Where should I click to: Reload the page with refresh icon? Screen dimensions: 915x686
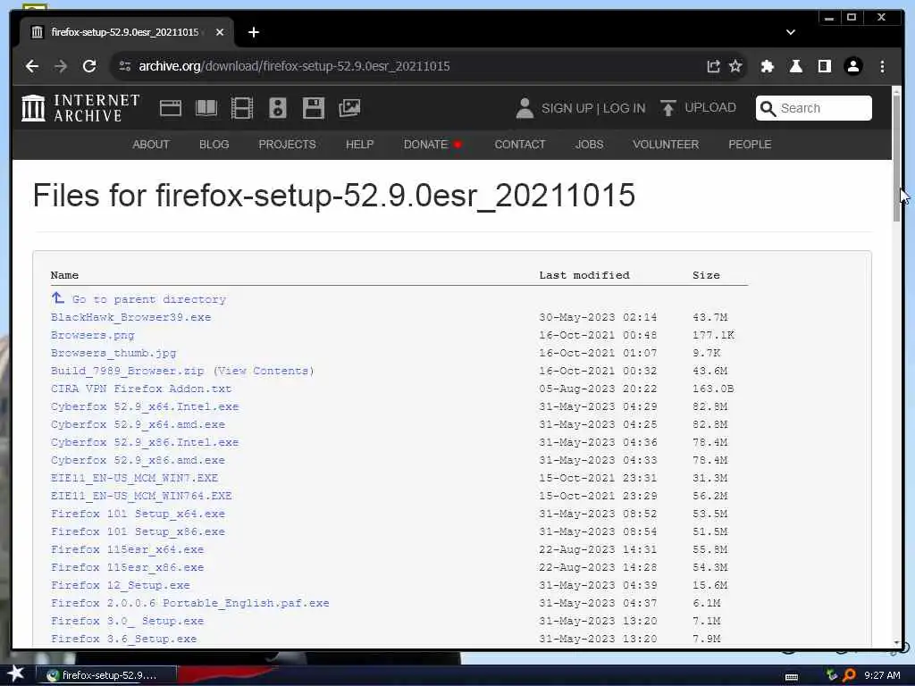pyautogui.click(x=89, y=66)
